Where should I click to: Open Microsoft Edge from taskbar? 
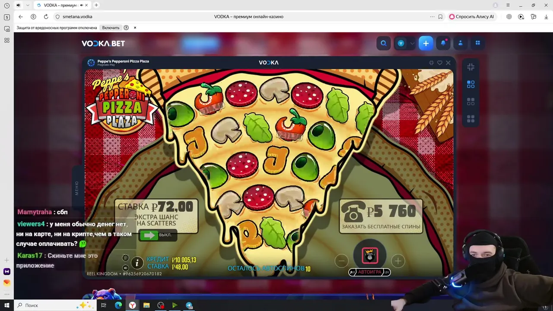click(118, 305)
